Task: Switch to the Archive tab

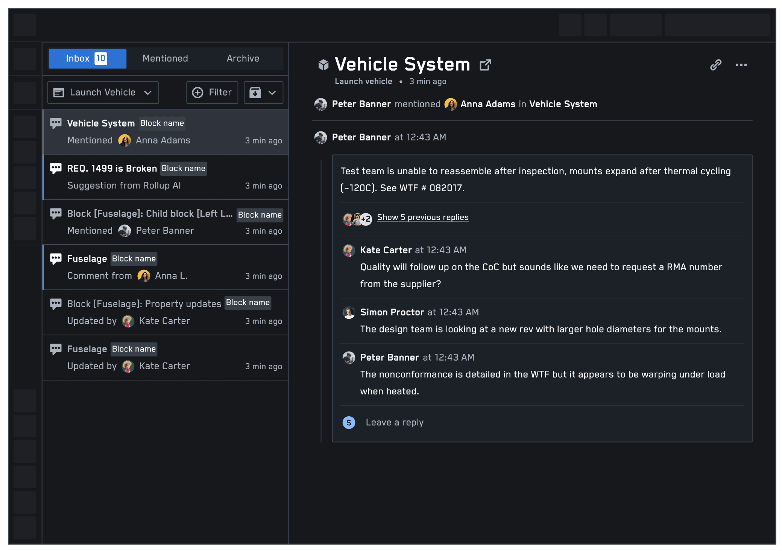Action: (243, 58)
